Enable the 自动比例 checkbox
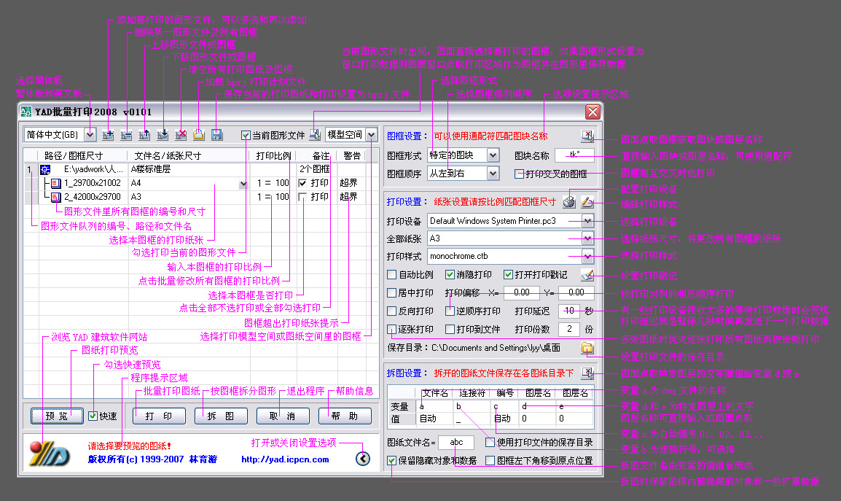 pyautogui.click(x=391, y=275)
